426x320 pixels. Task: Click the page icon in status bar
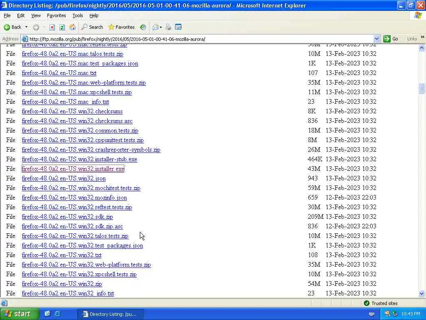4,303
